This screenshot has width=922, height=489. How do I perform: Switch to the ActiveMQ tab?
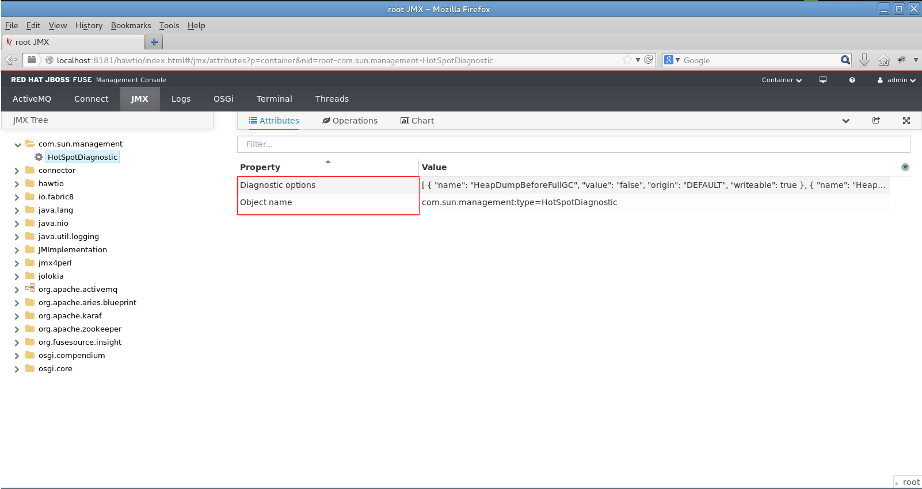point(32,99)
